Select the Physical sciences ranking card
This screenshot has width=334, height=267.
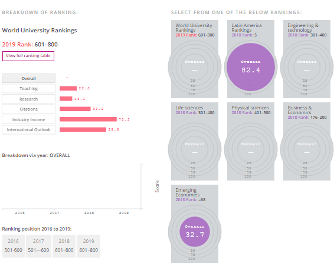[251, 141]
